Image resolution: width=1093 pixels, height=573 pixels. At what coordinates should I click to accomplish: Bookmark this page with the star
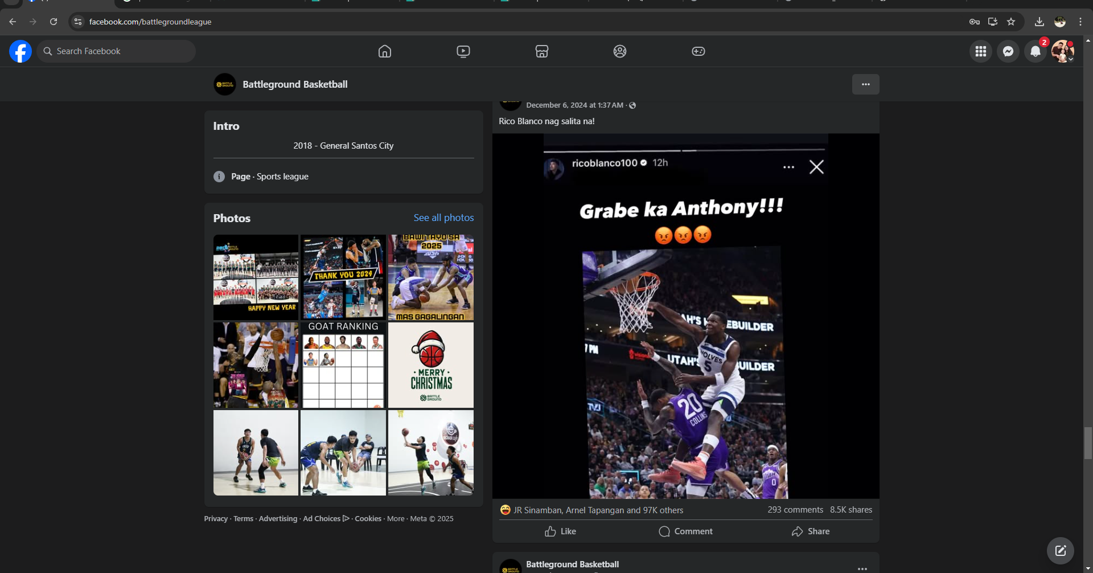pyautogui.click(x=1011, y=22)
